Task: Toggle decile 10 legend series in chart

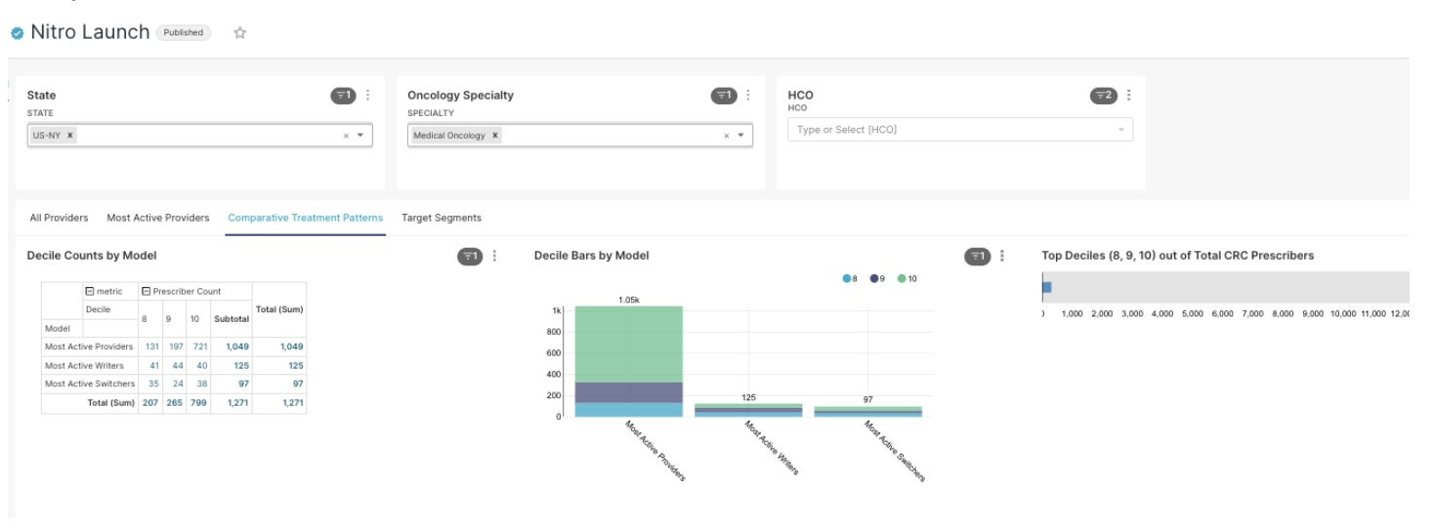Action: tap(907, 279)
